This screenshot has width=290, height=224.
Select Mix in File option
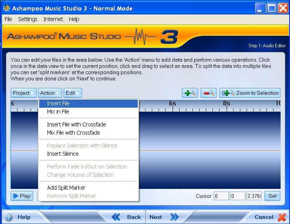pos(58,112)
